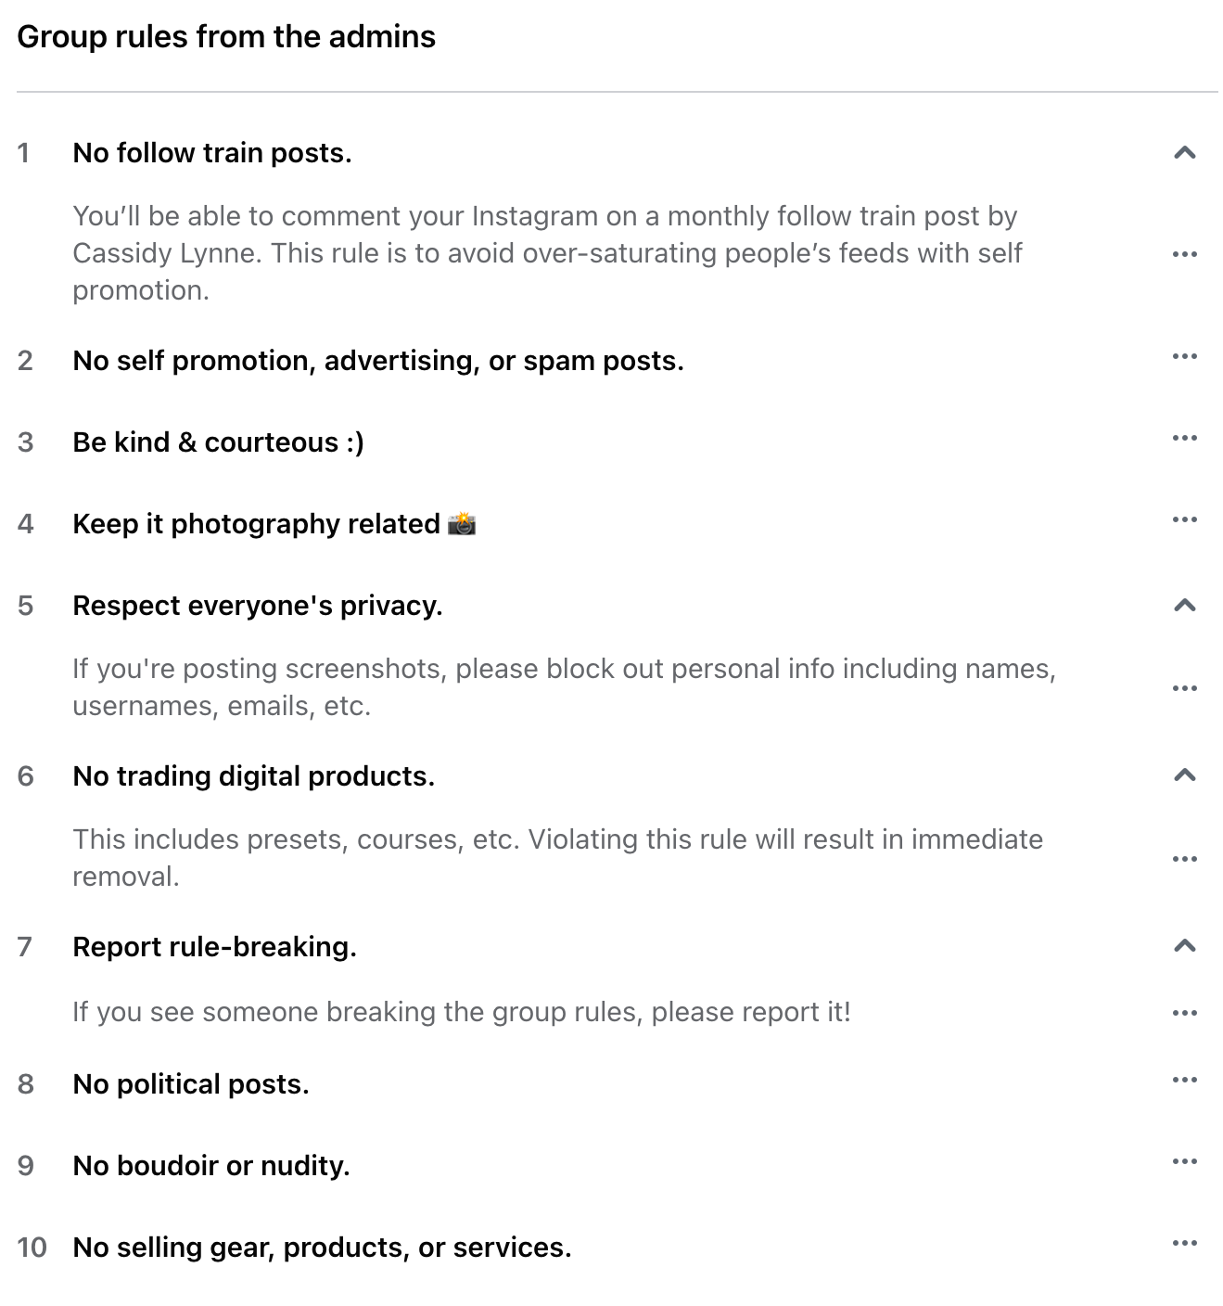1223x1306 pixels.
Task: Open options for No boudoir or nudity
Action: (x=1184, y=1161)
